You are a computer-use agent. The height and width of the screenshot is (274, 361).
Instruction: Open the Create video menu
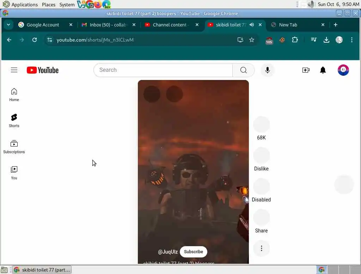point(306,70)
